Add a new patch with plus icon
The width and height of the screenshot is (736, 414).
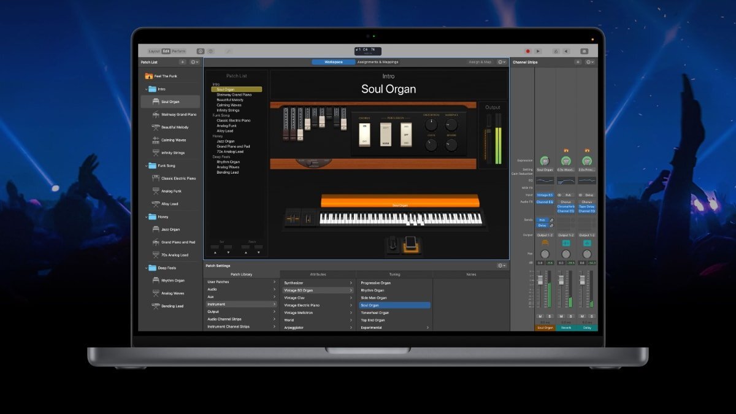pyautogui.click(x=182, y=62)
